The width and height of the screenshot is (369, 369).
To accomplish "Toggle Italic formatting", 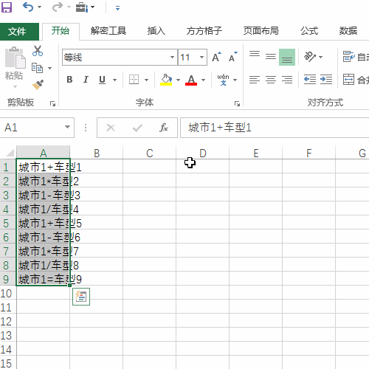I will pos(86,80).
